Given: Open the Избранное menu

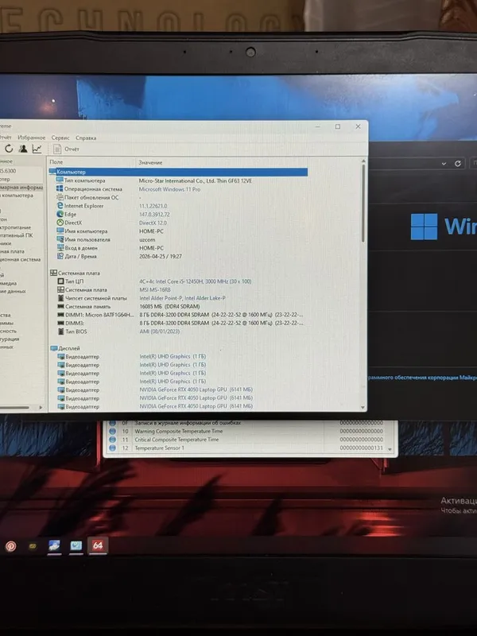Looking at the screenshot, I should pos(31,138).
